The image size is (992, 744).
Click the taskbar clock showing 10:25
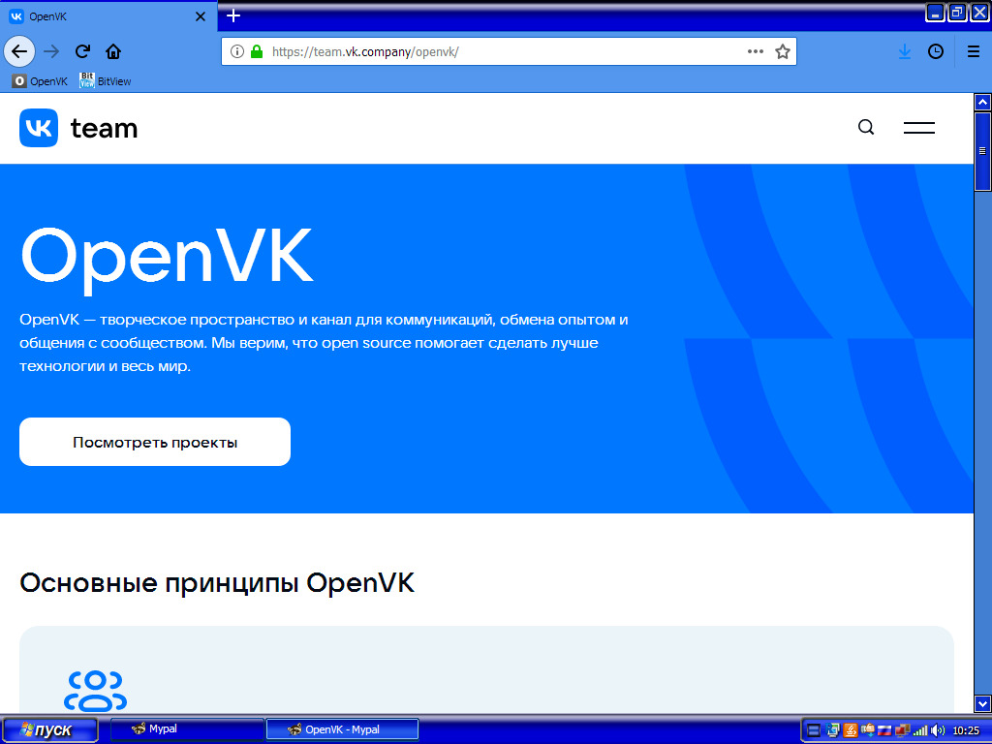966,730
